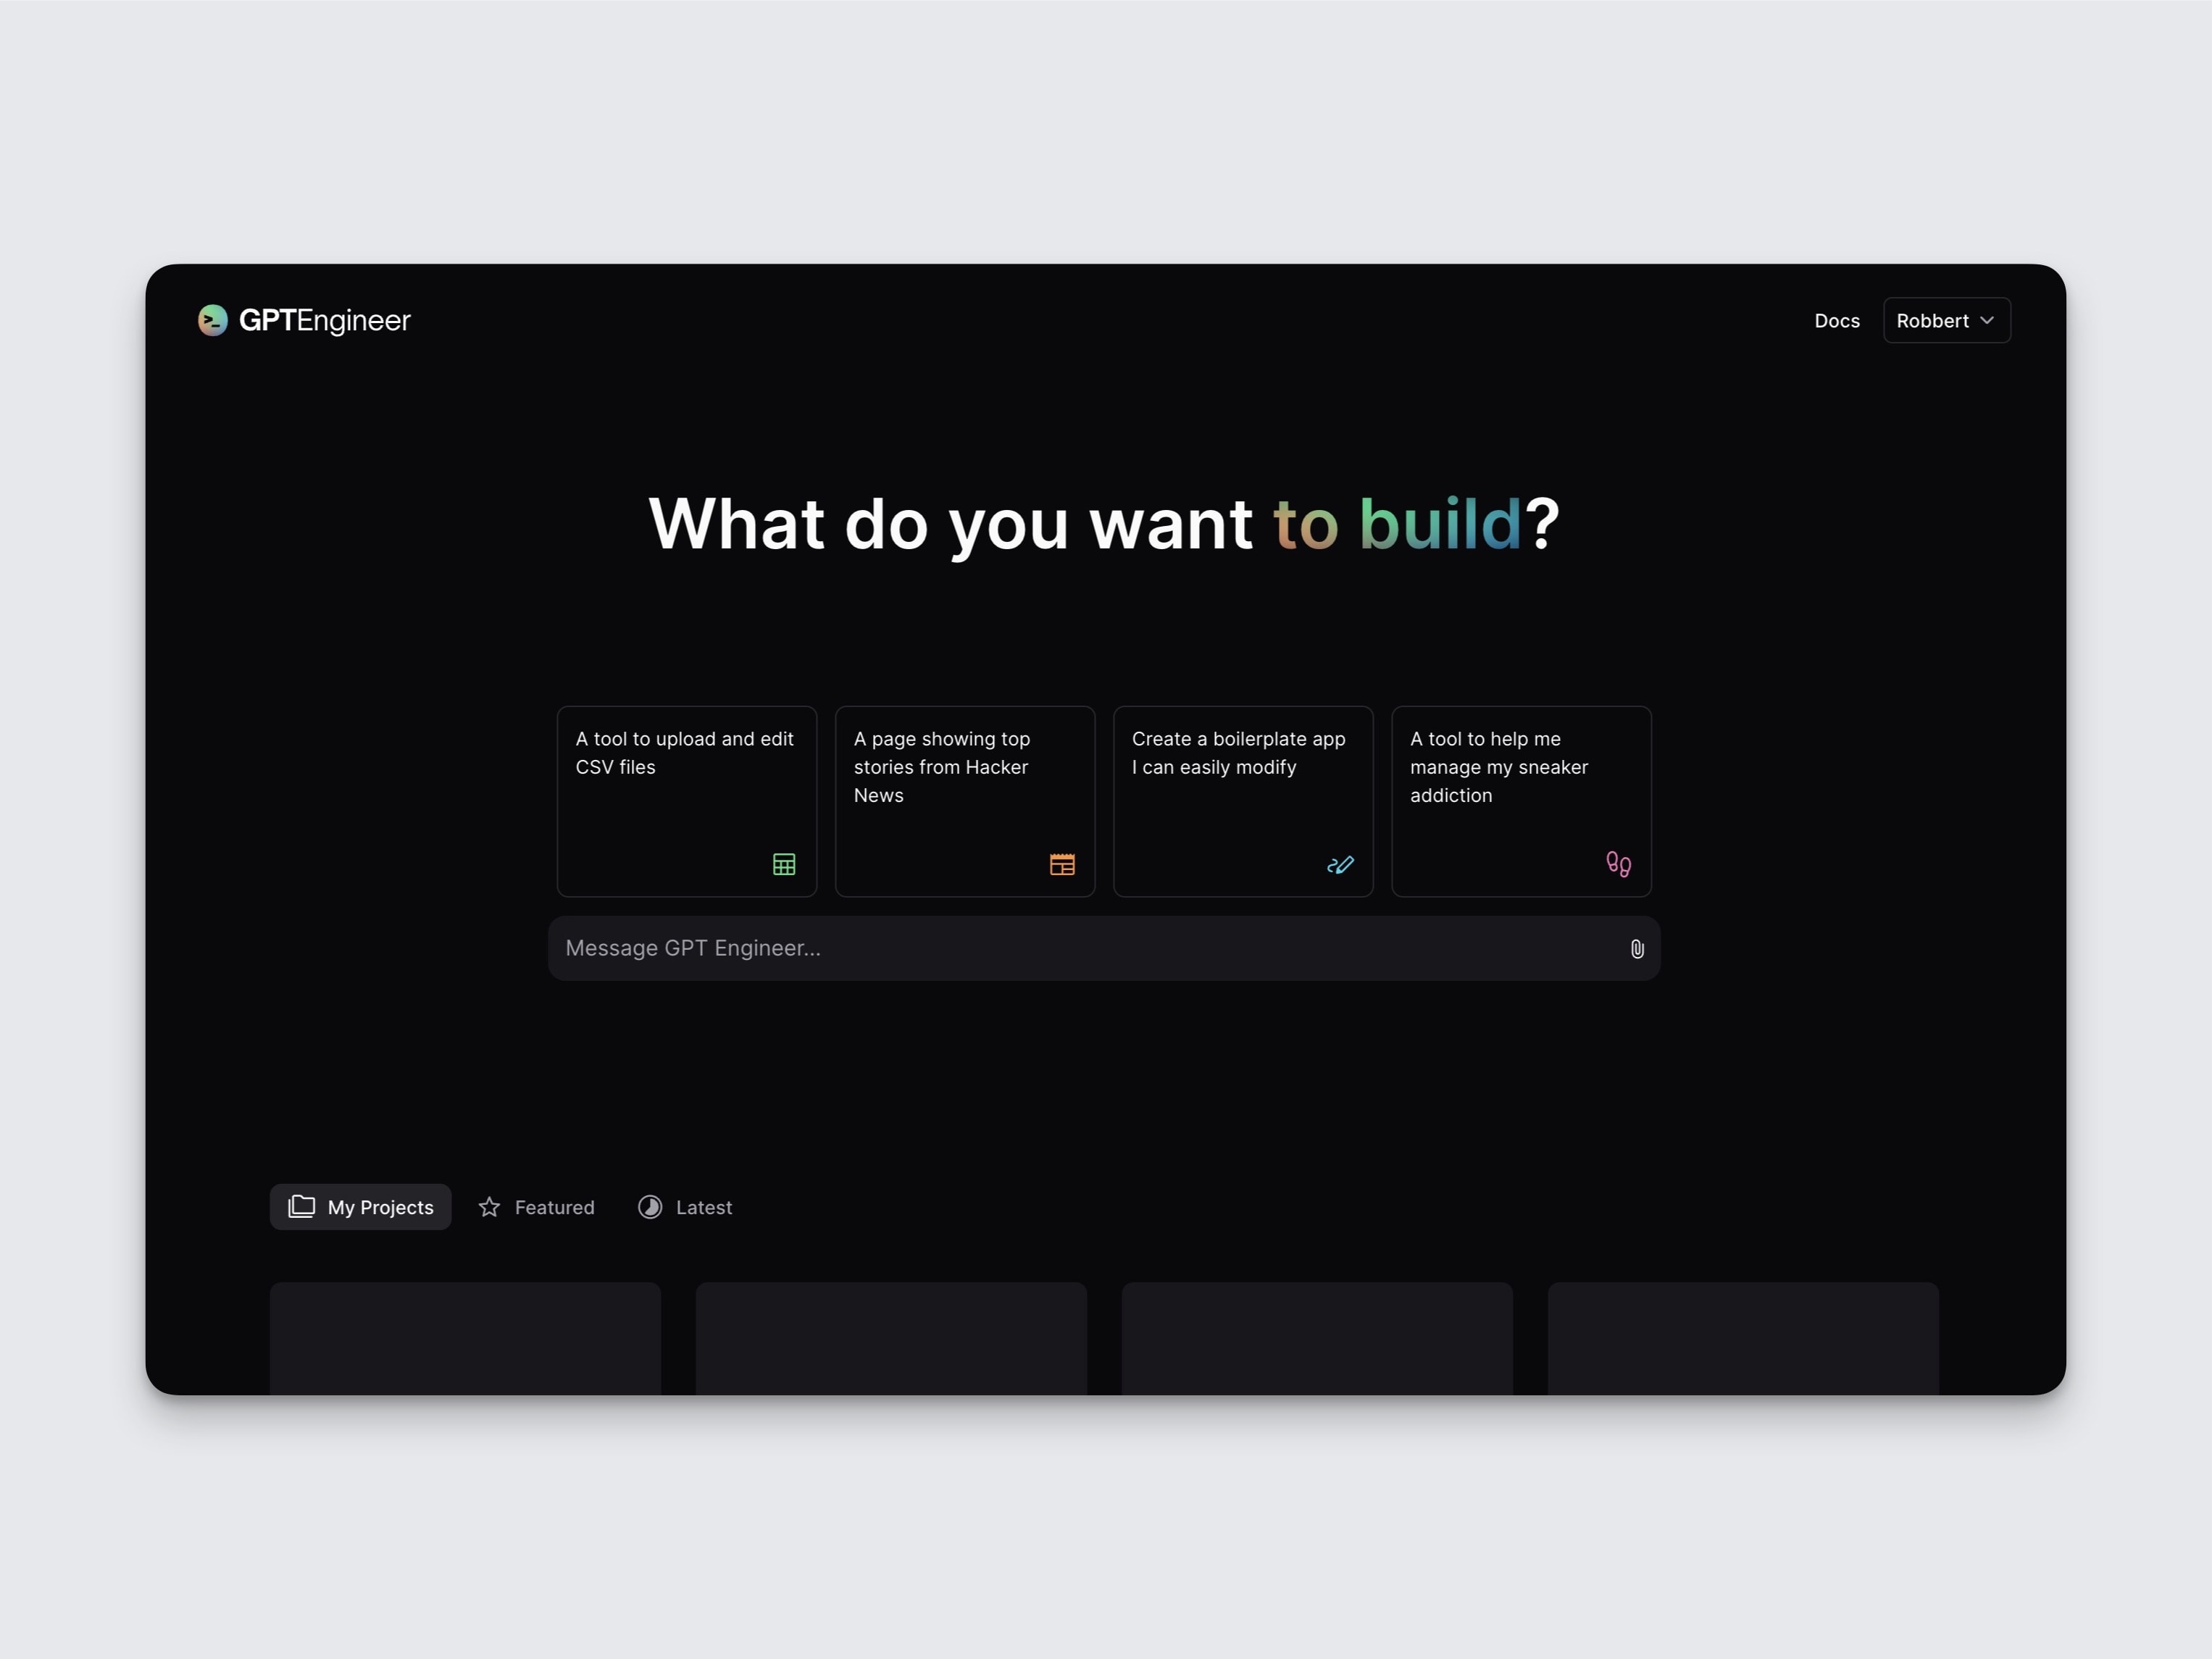Click the Hacker News page table icon
This screenshot has height=1659, width=2212.
[x=1060, y=864]
